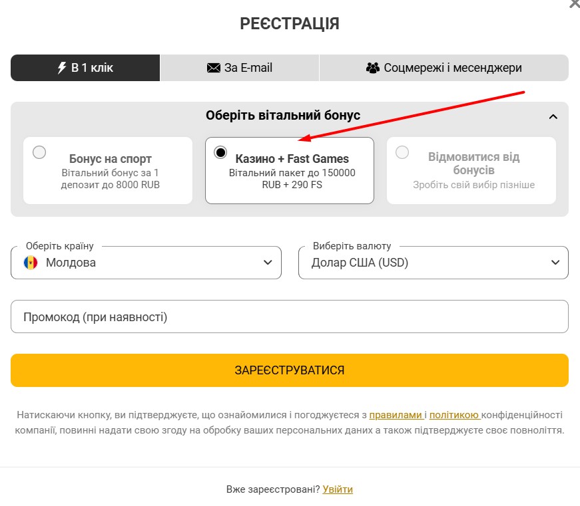Click the Бонус на спорт card title

(x=111, y=159)
